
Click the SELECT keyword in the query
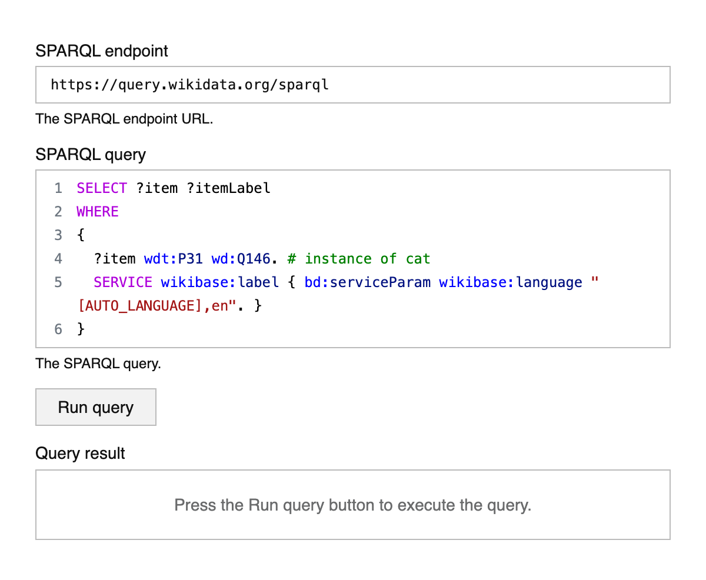(x=102, y=188)
